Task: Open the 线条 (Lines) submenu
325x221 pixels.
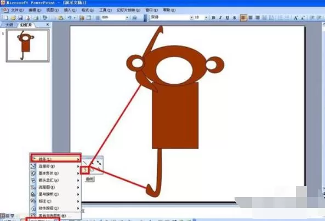Action: 56,159
